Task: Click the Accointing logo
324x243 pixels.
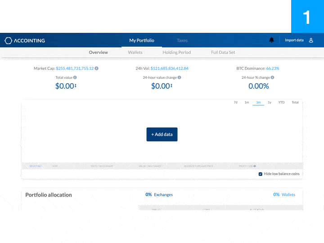Action: click(x=25, y=40)
